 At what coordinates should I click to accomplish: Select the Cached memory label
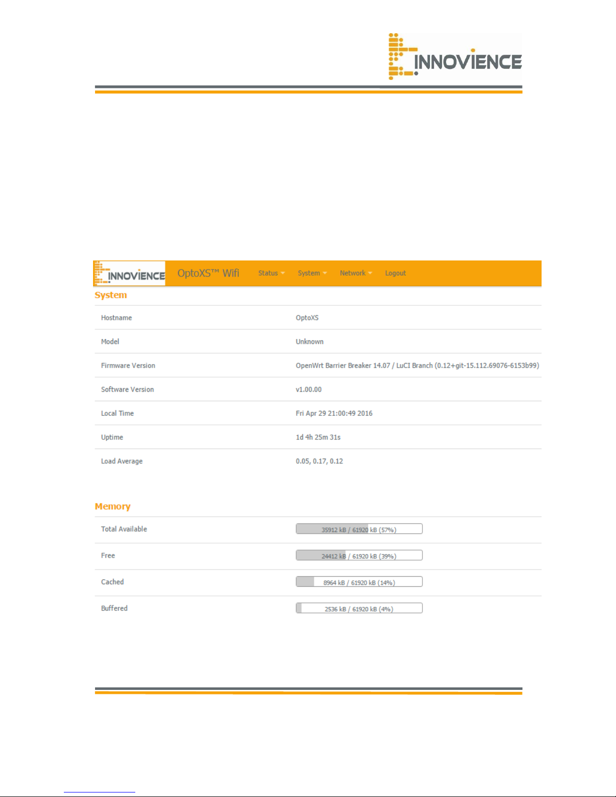pos(112,582)
